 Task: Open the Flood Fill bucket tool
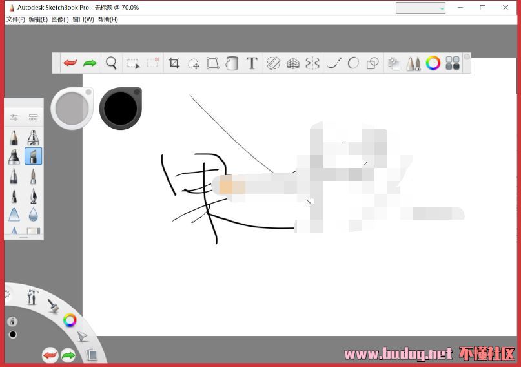tap(232, 63)
